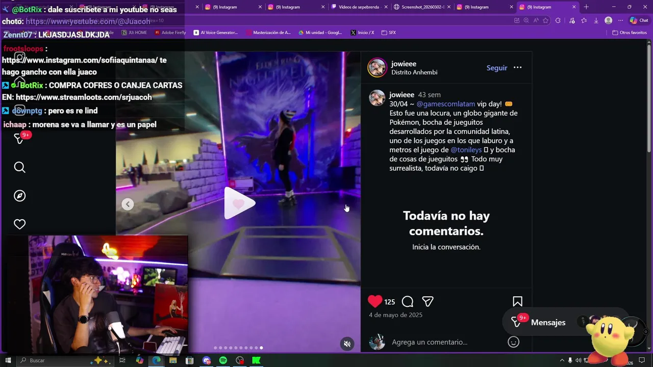
Task: Open Copilot from the taskbar
Action: click(x=140, y=360)
